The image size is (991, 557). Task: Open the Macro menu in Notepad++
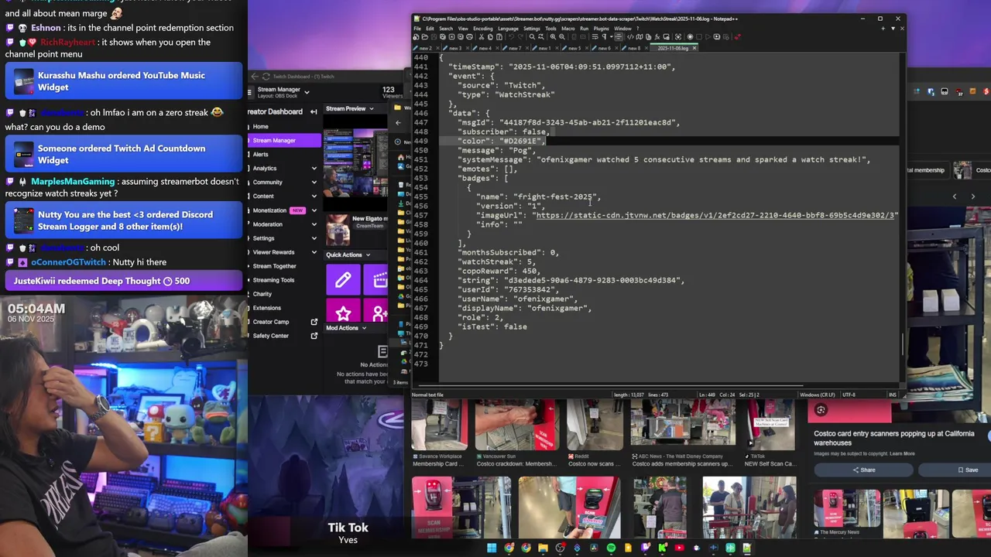pos(568,29)
